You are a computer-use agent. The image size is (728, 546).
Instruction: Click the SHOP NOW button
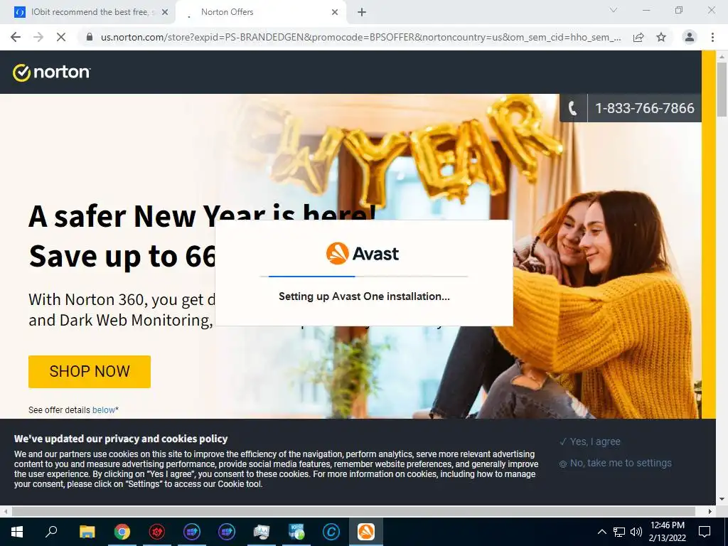pyautogui.click(x=90, y=371)
